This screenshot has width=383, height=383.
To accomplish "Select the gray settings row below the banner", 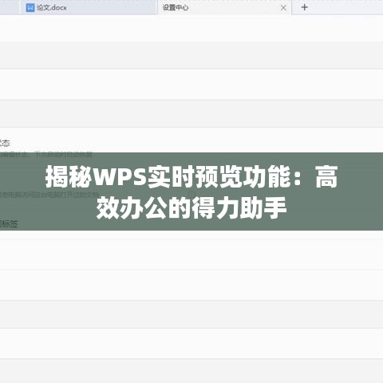I will coord(191,314).
